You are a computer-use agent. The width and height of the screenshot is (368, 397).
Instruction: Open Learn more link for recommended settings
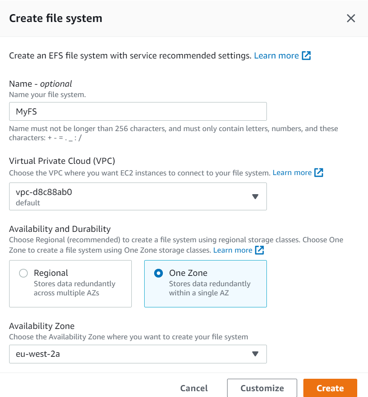(276, 56)
